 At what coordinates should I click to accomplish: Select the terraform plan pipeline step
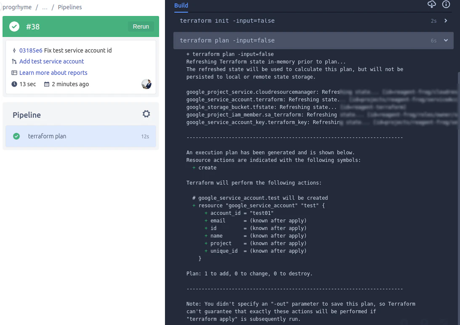click(81, 136)
